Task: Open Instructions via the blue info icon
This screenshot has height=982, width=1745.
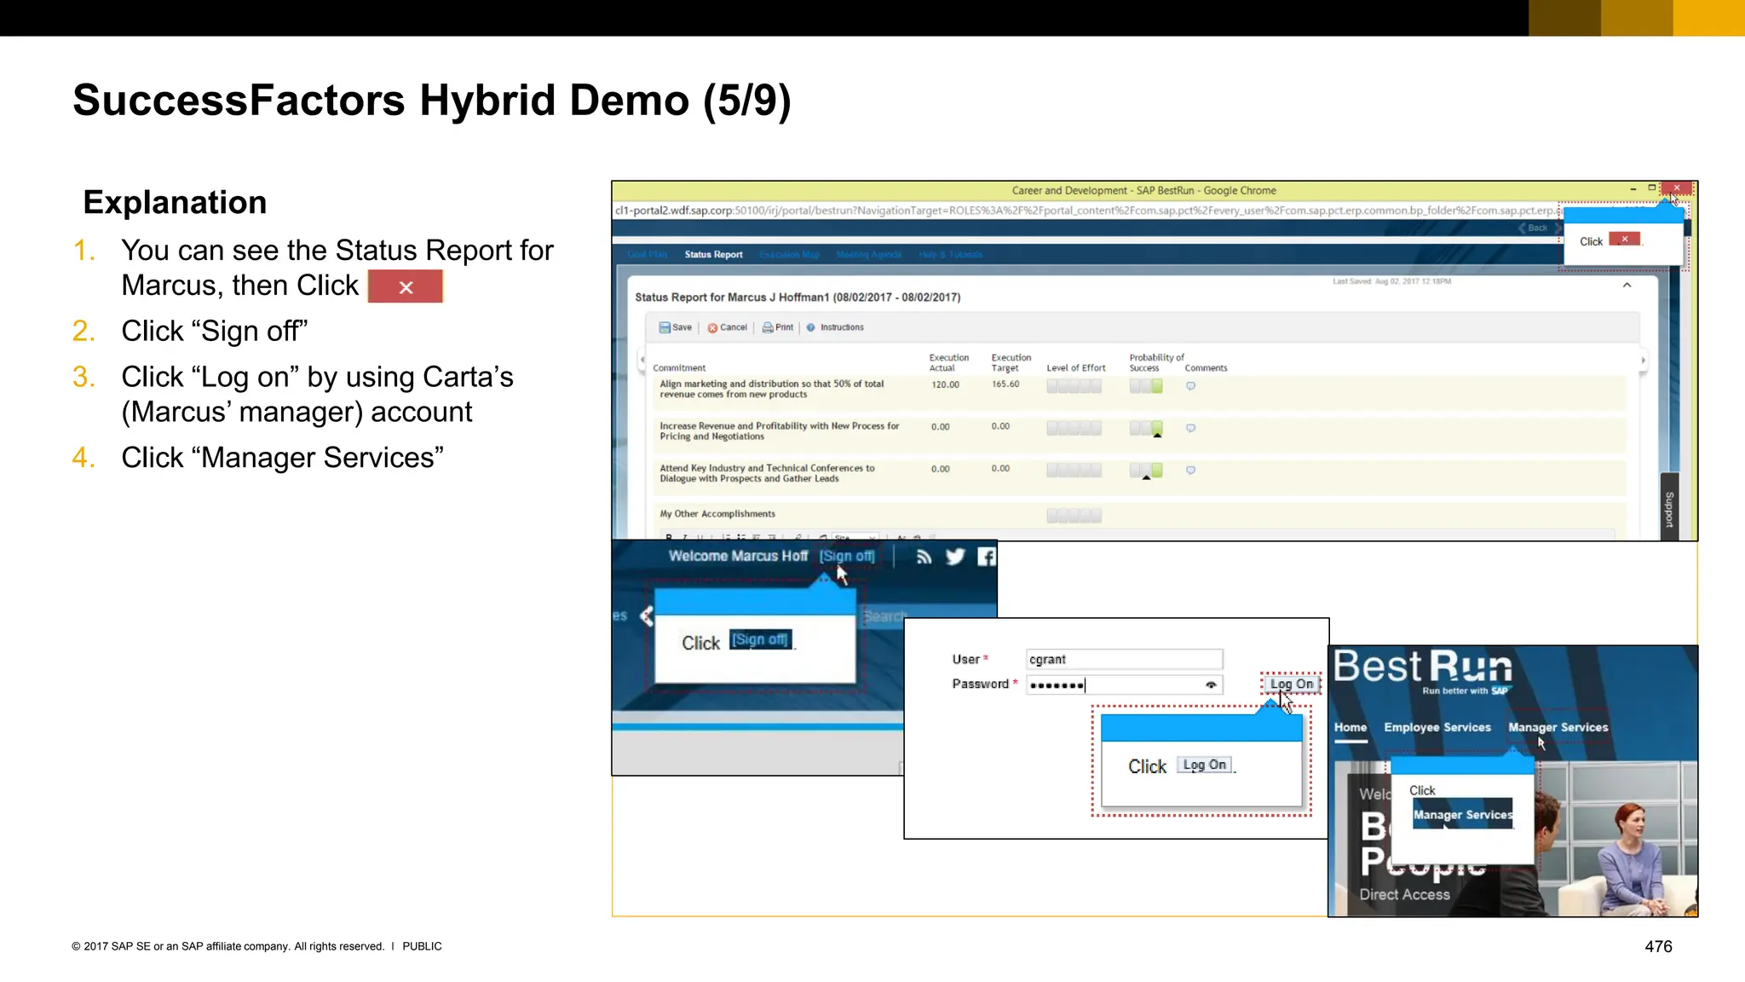Action: [810, 327]
